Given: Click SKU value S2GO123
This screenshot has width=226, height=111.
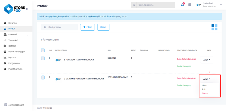Looking at the screenshot, I should (112, 58).
